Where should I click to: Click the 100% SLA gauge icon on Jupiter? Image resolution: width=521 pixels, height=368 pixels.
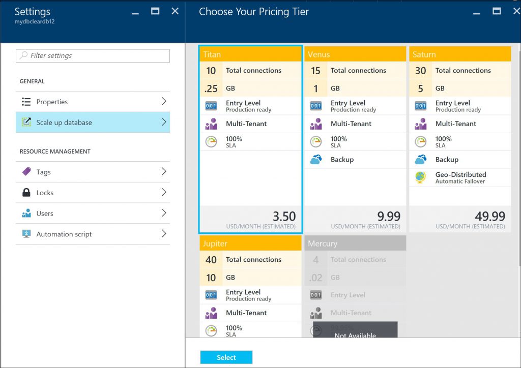point(211,330)
